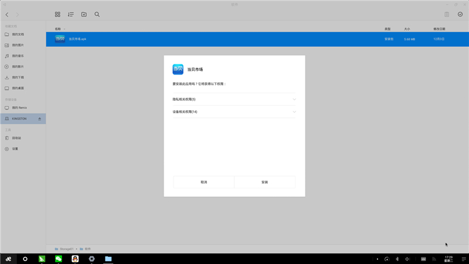Image resolution: width=469 pixels, height=264 pixels.
Task: Click the circular tray icon beside the tray arrow
Action: [x=387, y=259]
